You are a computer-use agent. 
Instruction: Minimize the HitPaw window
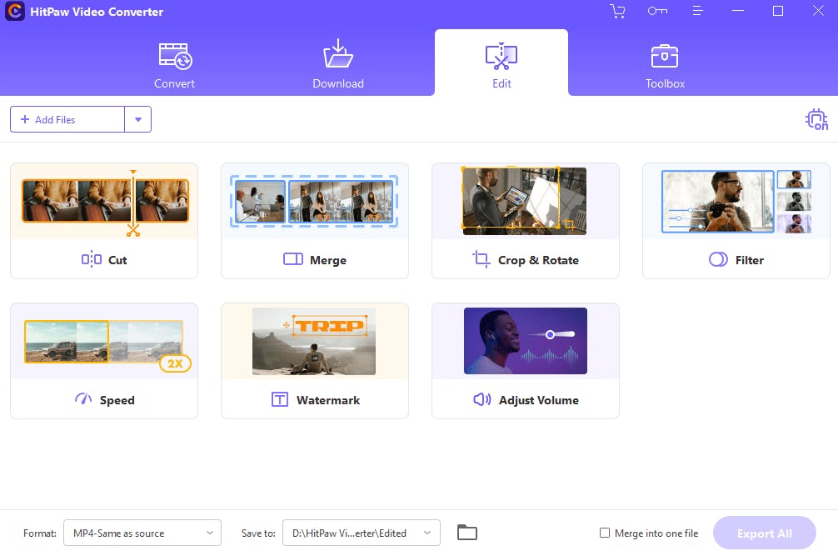(738, 11)
